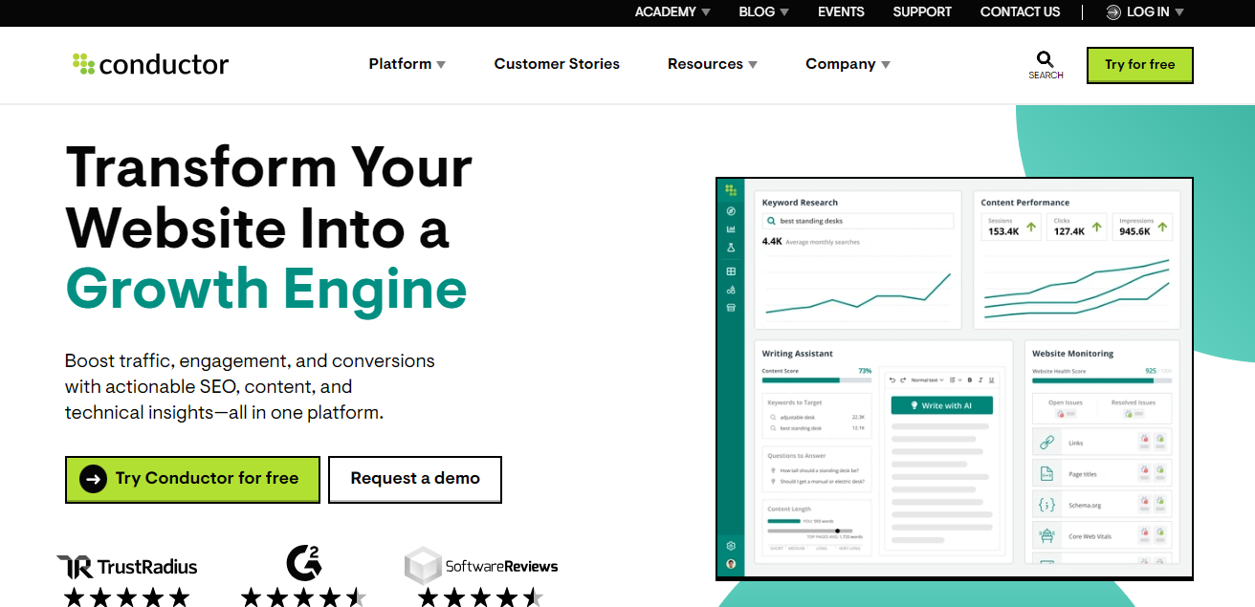This screenshot has height=607, width=1255.
Task: Click the chain link icon in Links row
Action: click(x=1046, y=443)
